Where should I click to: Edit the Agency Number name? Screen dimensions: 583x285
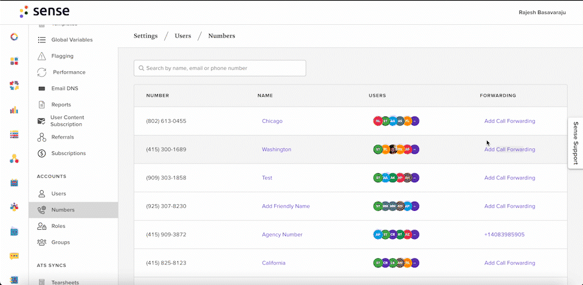pos(282,235)
